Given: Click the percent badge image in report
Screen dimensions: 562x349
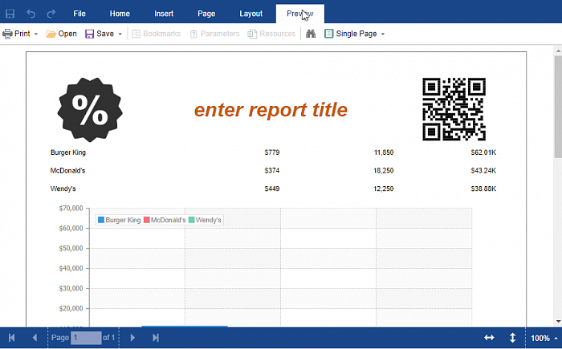Looking at the screenshot, I should point(90,109).
